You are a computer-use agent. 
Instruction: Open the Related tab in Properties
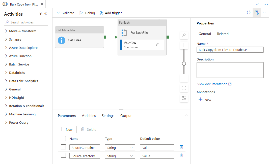[223, 34]
